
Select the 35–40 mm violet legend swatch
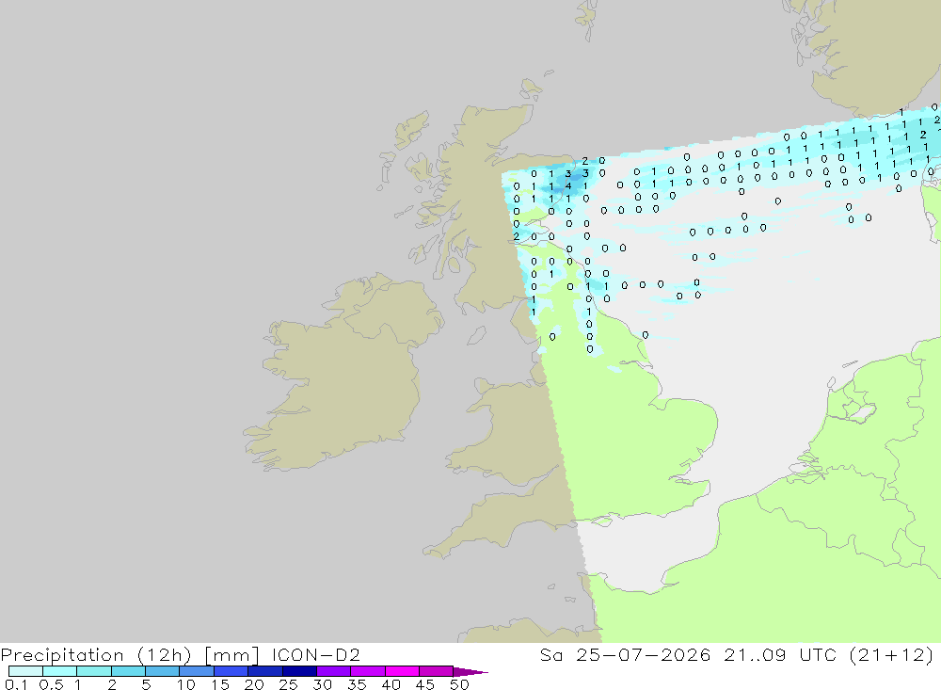coord(367,671)
